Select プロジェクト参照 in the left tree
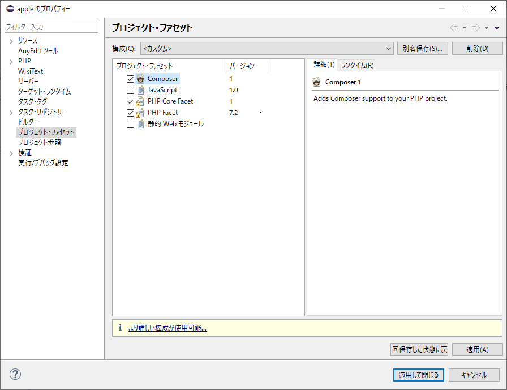The height and width of the screenshot is (390, 507). [39, 143]
